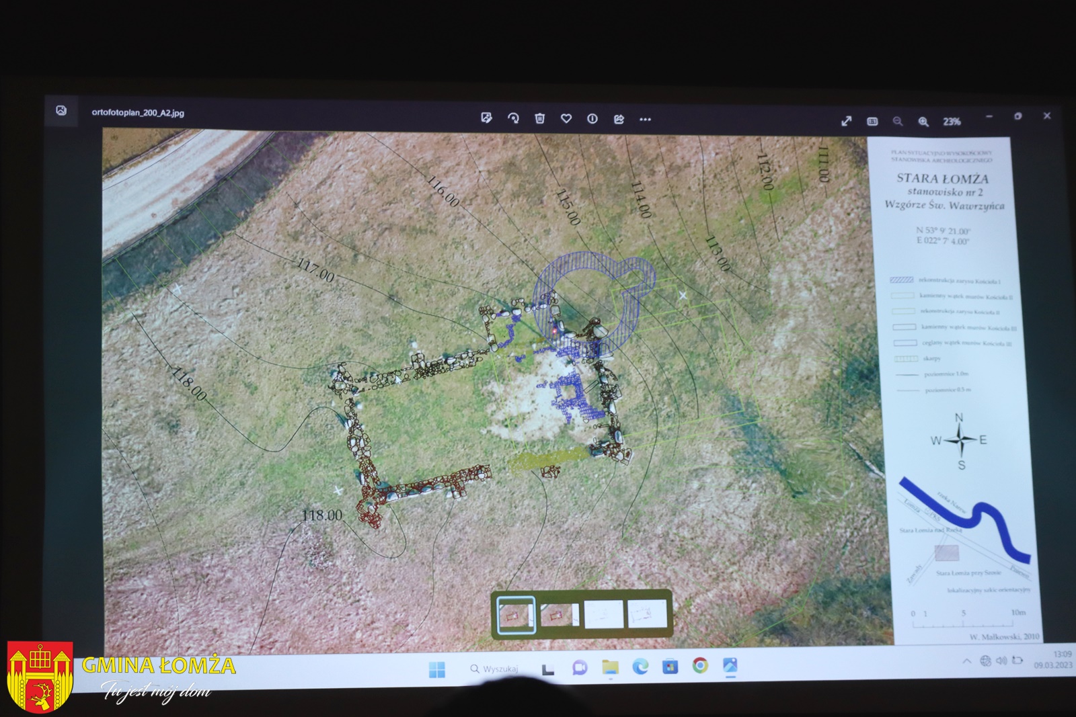Image resolution: width=1076 pixels, height=717 pixels.
Task: Click the network globe tray icon
Action: click(x=985, y=661)
